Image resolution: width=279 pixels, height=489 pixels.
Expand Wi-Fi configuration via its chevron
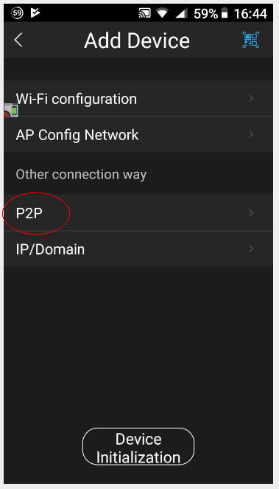[x=251, y=99]
